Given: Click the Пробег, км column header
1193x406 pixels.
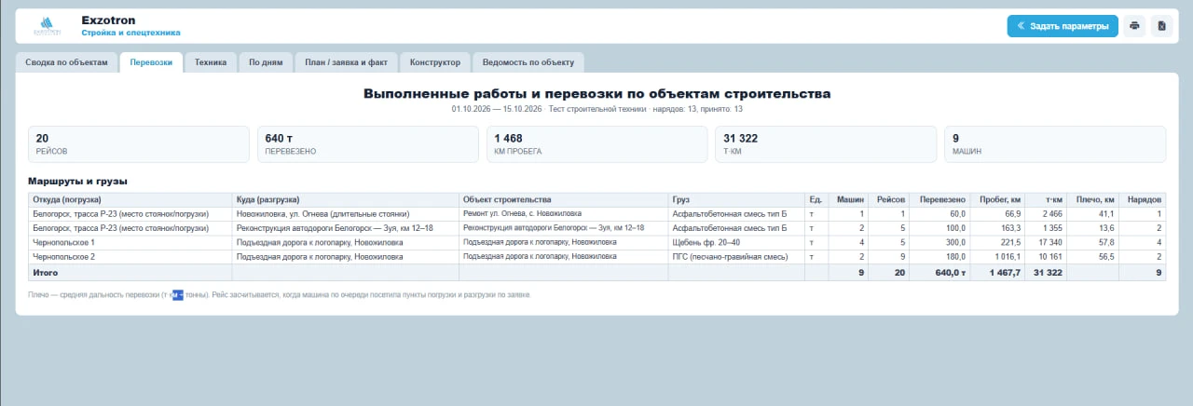Looking at the screenshot, I should [x=997, y=200].
